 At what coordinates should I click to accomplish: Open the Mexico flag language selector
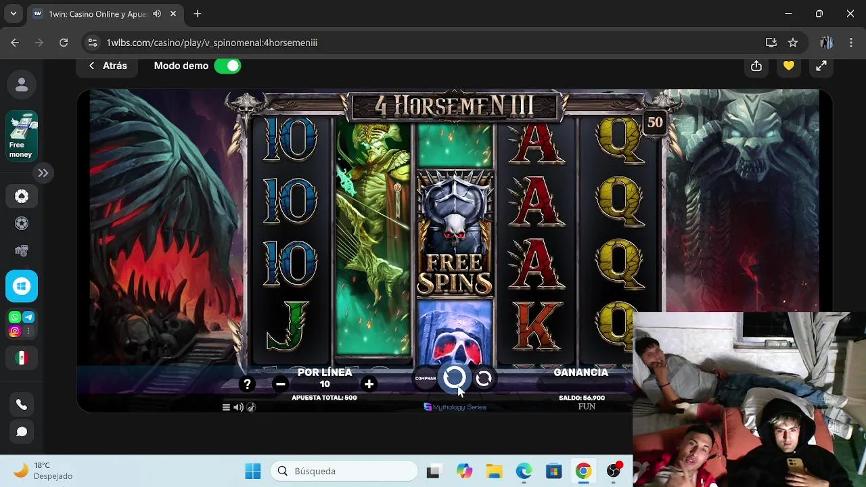tap(22, 358)
